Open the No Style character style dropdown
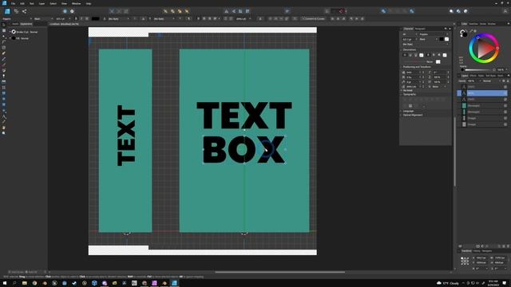The width and height of the screenshot is (511, 287). pos(426,45)
